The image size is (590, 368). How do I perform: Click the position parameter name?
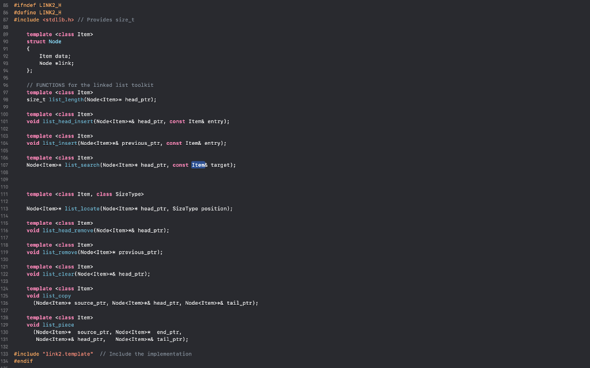click(214, 209)
